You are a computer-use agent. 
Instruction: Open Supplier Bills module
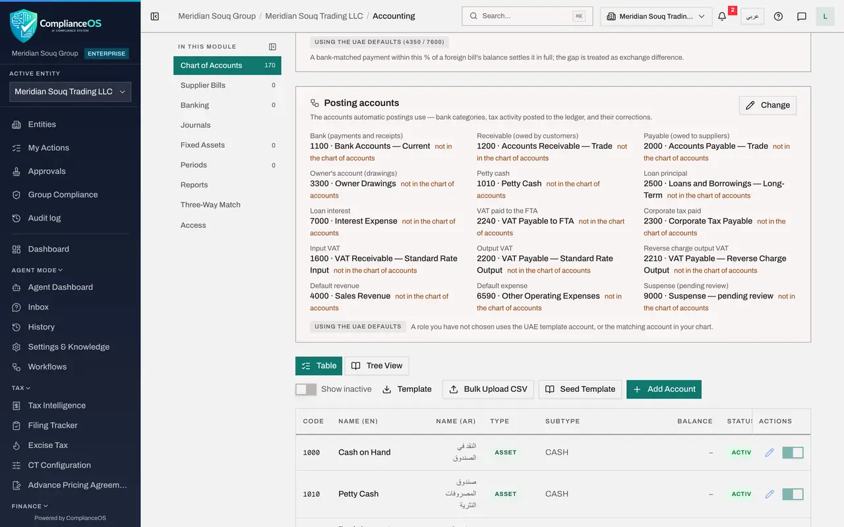[x=227, y=86]
